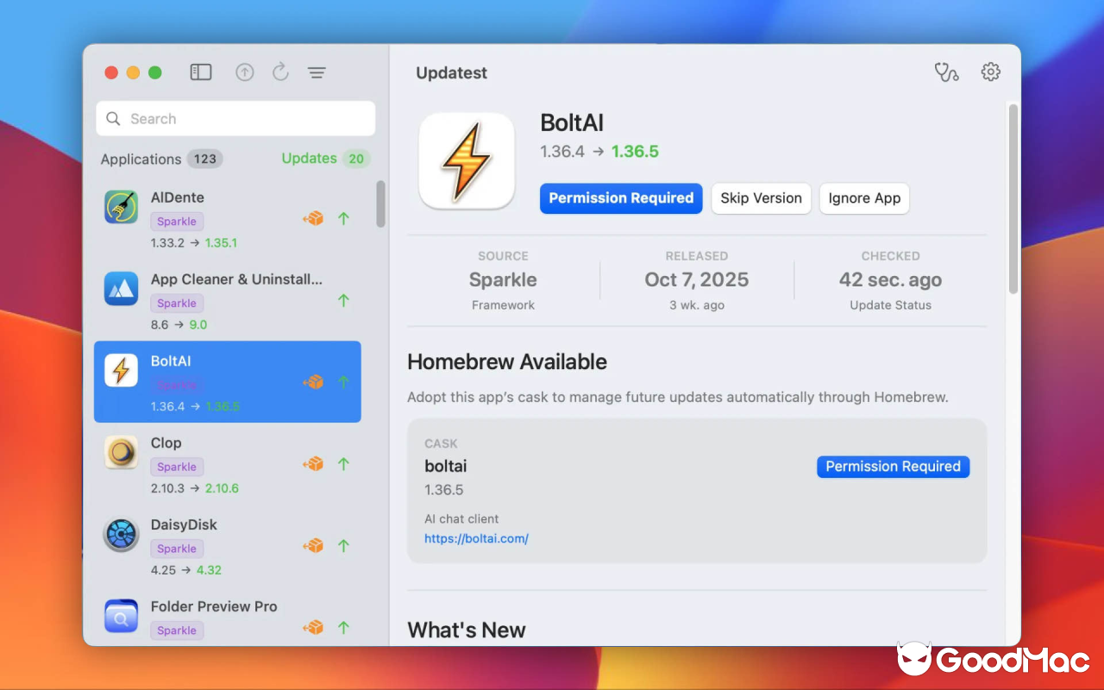Select the BoltAI app icon in the detail pane
The width and height of the screenshot is (1104, 690).
click(467, 159)
